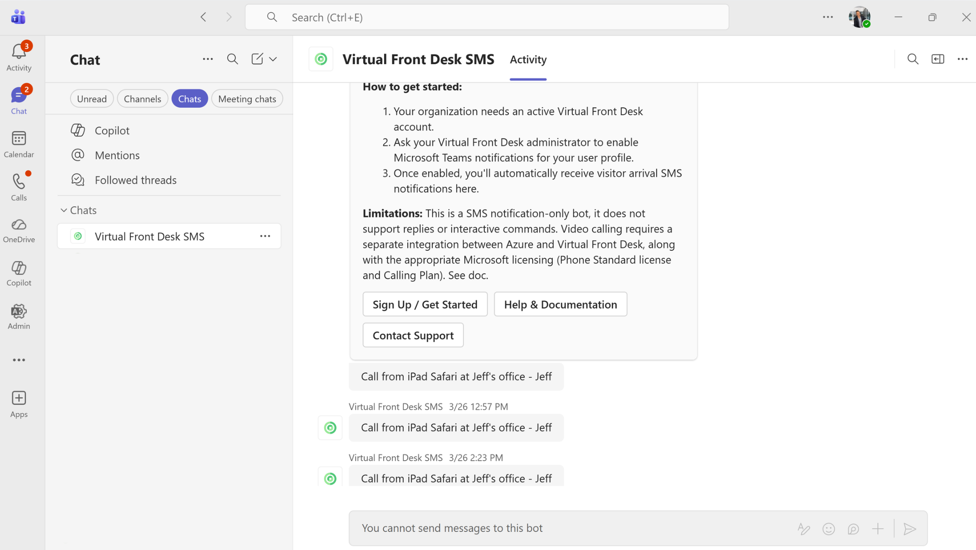Select the Unread filter chip

coord(92,99)
